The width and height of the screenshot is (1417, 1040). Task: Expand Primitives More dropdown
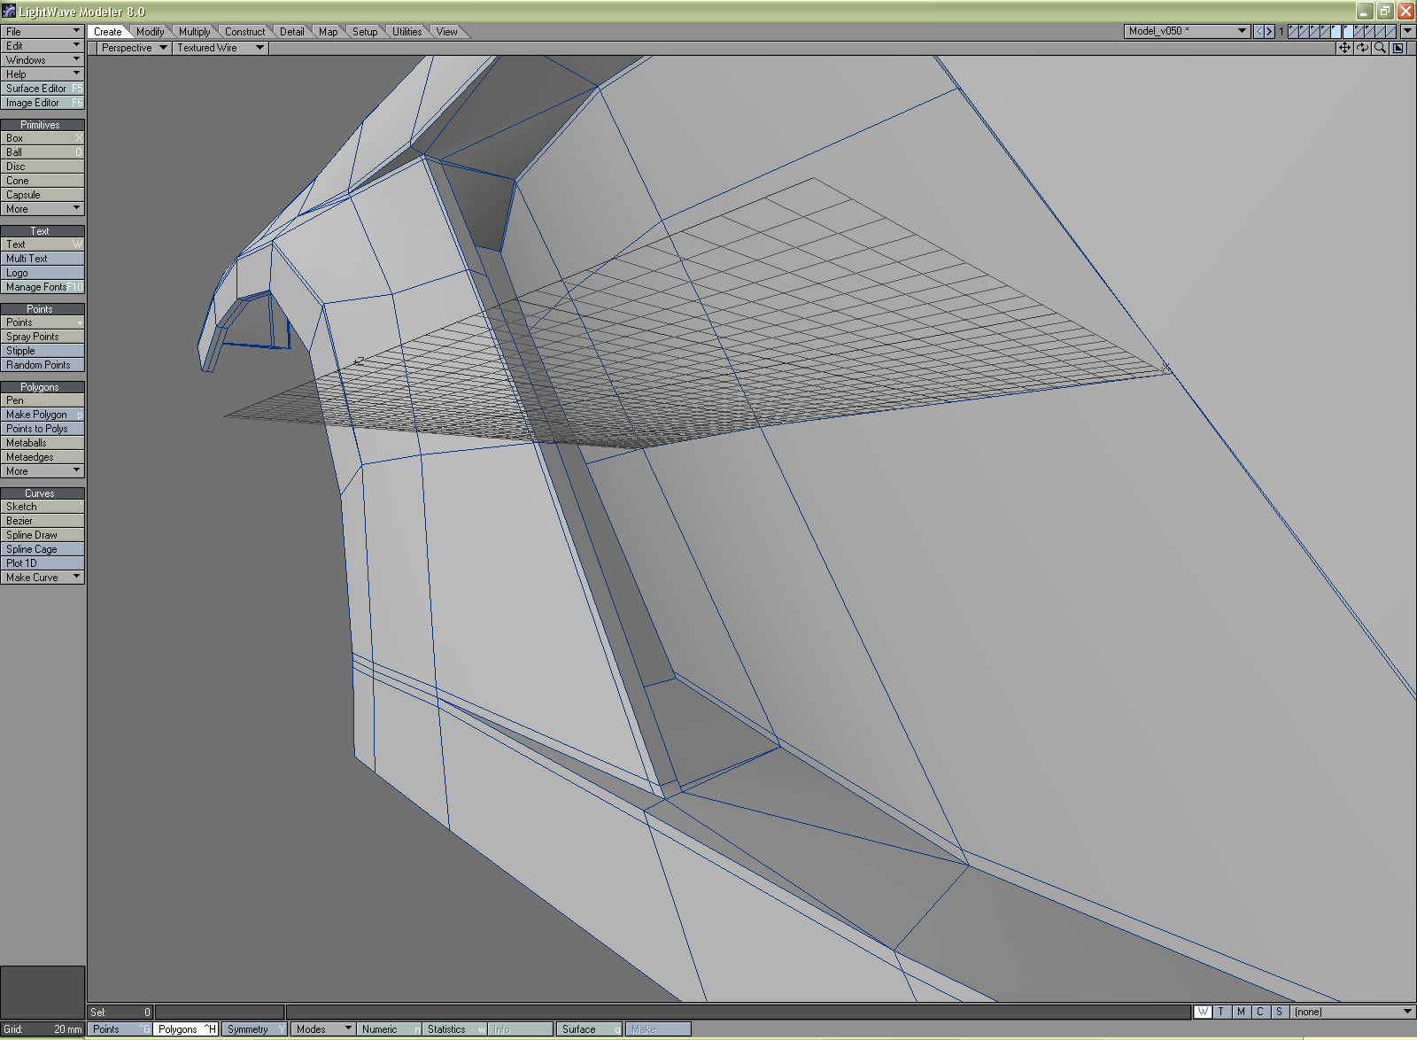pos(43,209)
